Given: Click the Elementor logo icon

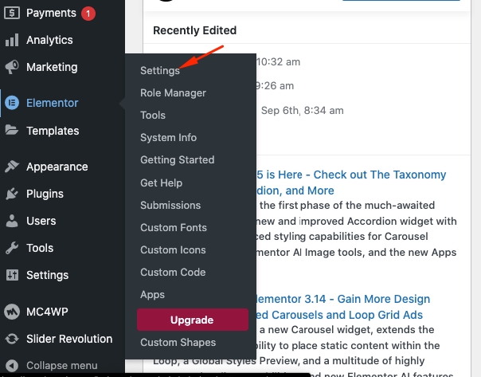Looking at the screenshot, I should tap(12, 103).
